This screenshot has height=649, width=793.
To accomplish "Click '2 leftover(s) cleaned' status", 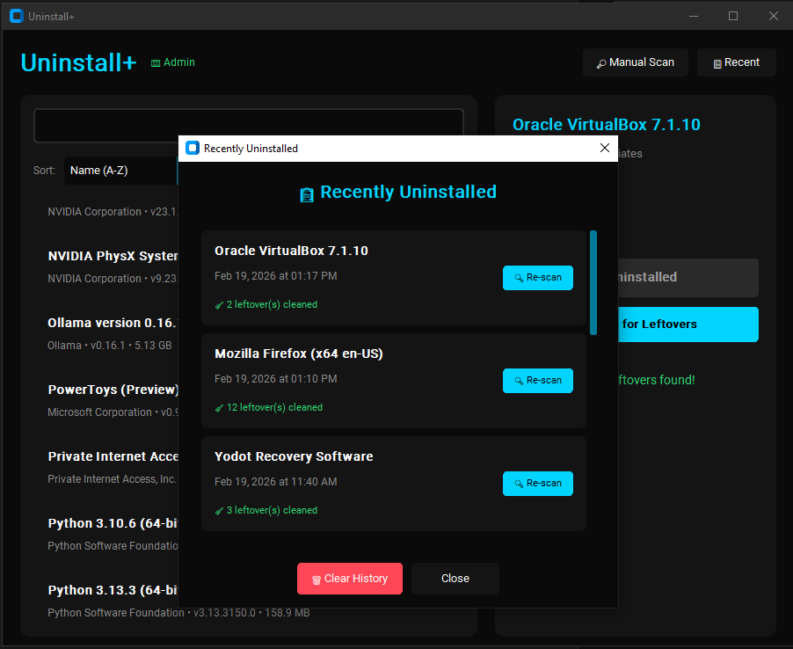I will click(266, 304).
